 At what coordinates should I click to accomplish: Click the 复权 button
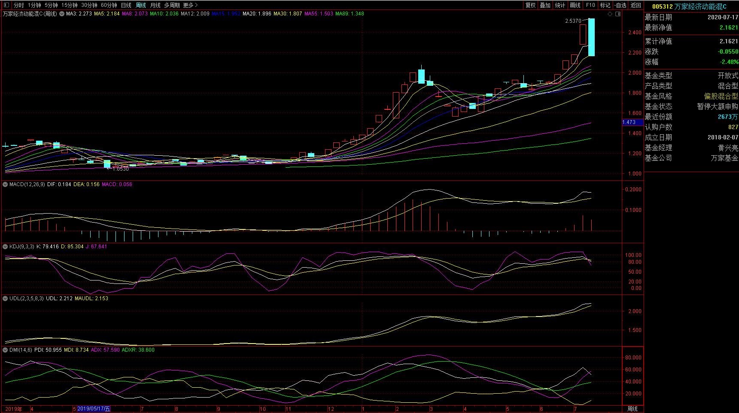530,5
